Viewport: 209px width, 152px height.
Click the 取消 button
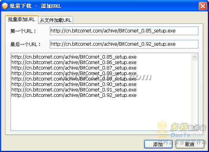[x=190, y=144]
